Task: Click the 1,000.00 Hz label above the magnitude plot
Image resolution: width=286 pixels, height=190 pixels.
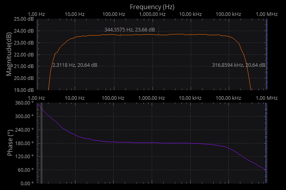Action: (x=152, y=14)
